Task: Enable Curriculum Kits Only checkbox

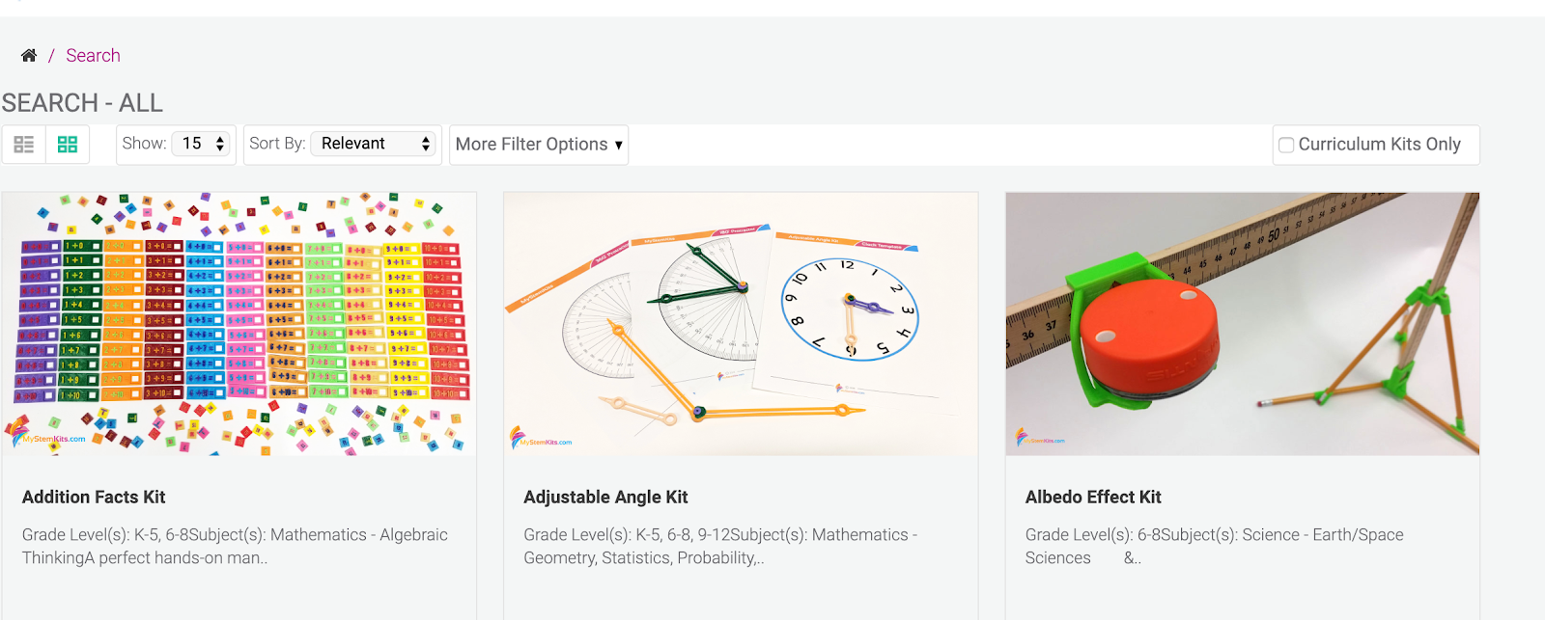Action: point(1286,145)
